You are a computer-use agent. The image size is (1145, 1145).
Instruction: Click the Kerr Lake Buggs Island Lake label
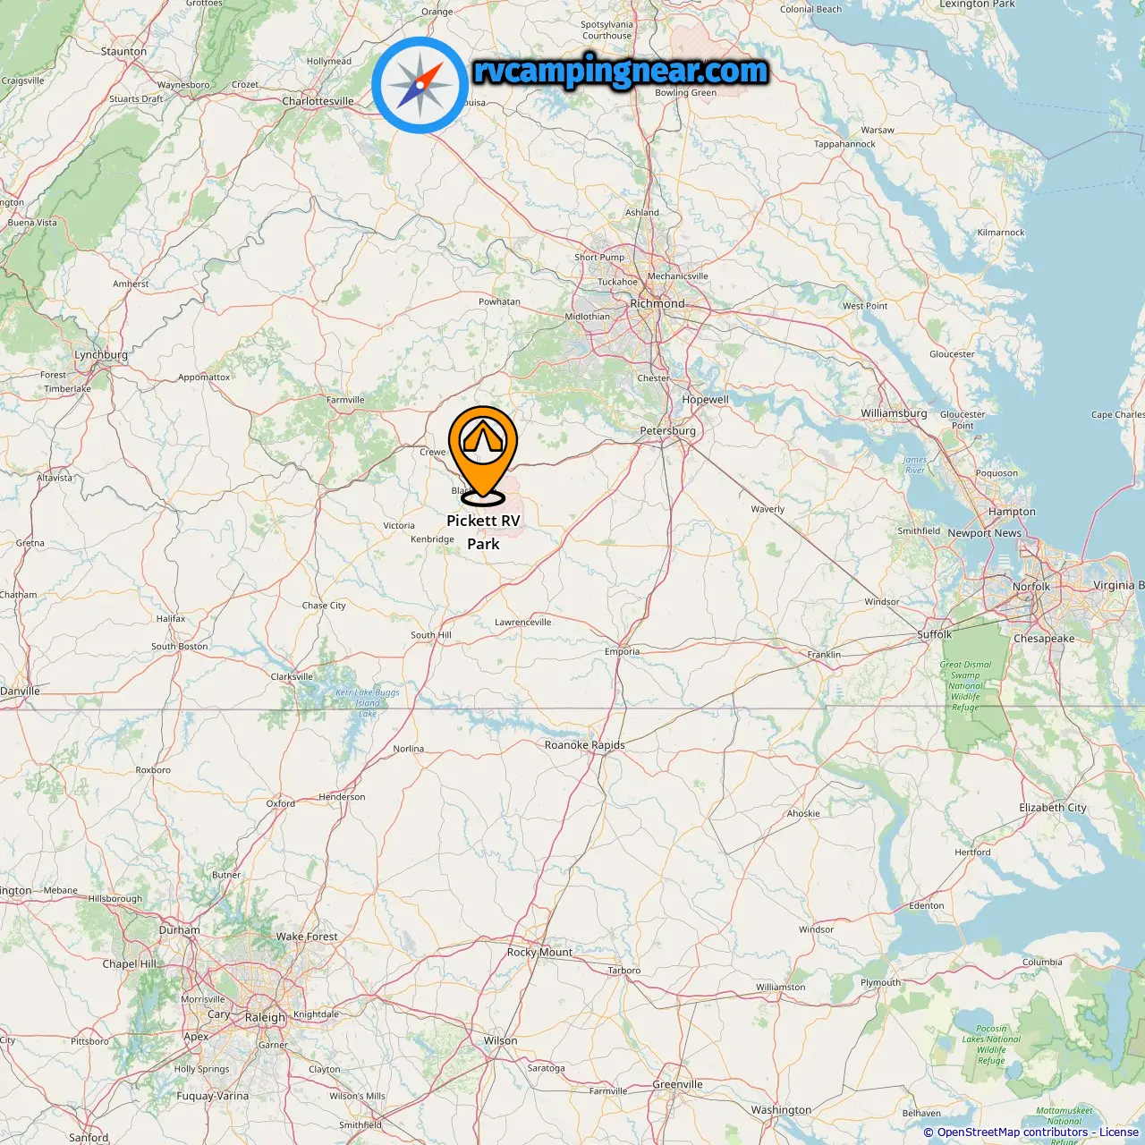(368, 703)
